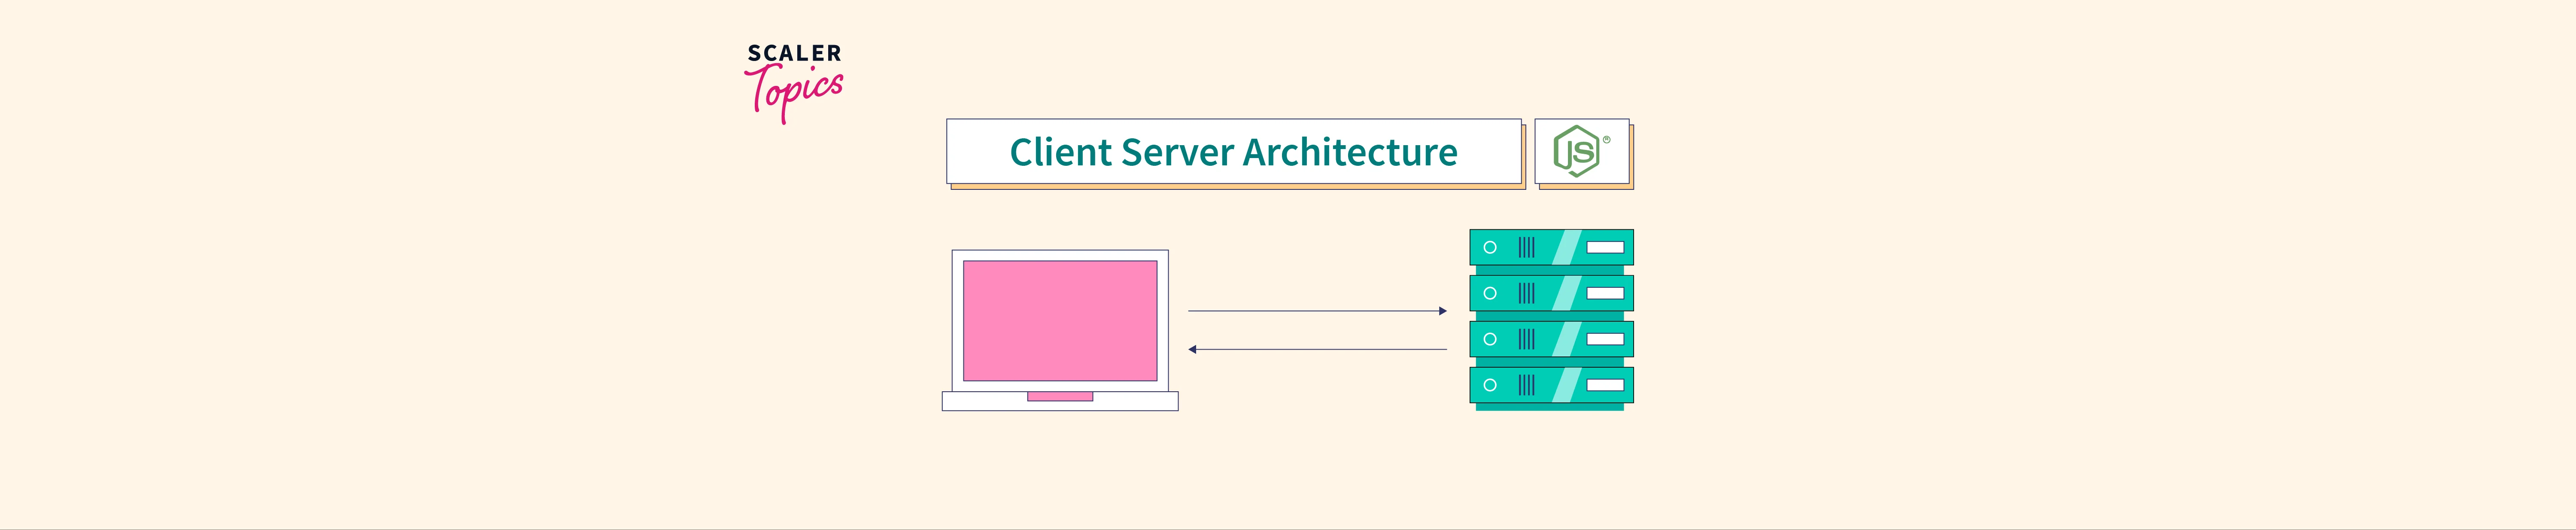Click the pink laptop screen
Viewport: 2576px width, 530px height.
[1059, 320]
